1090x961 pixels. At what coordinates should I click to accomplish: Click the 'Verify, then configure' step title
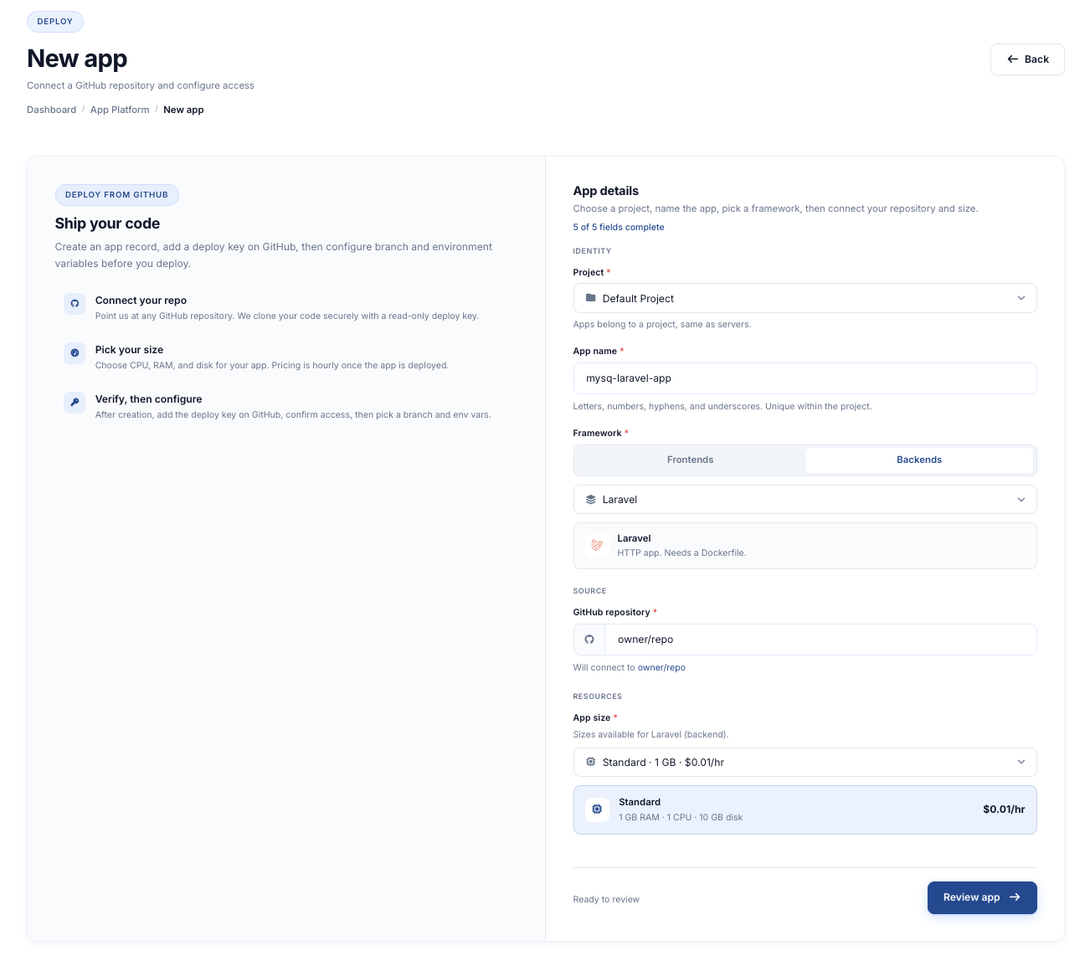click(x=149, y=399)
